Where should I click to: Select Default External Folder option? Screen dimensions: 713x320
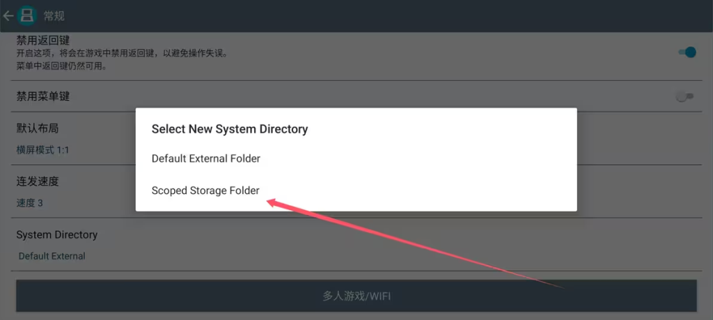(206, 159)
